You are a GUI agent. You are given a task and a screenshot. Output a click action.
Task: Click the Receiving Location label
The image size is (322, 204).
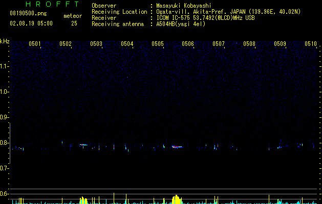[x=119, y=12]
